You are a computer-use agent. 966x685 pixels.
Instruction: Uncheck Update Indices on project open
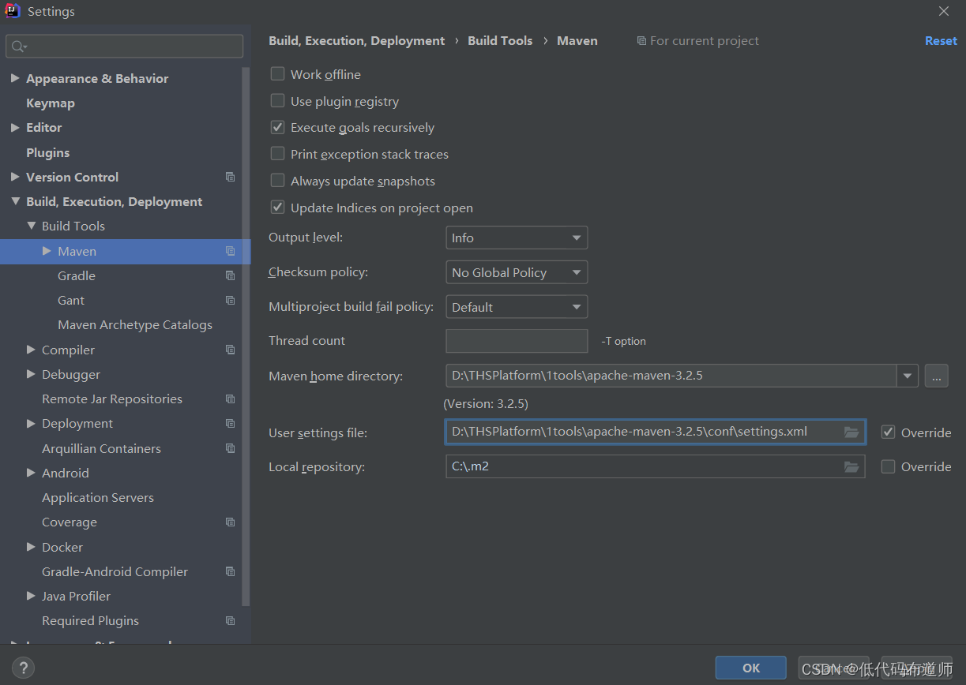(x=277, y=208)
